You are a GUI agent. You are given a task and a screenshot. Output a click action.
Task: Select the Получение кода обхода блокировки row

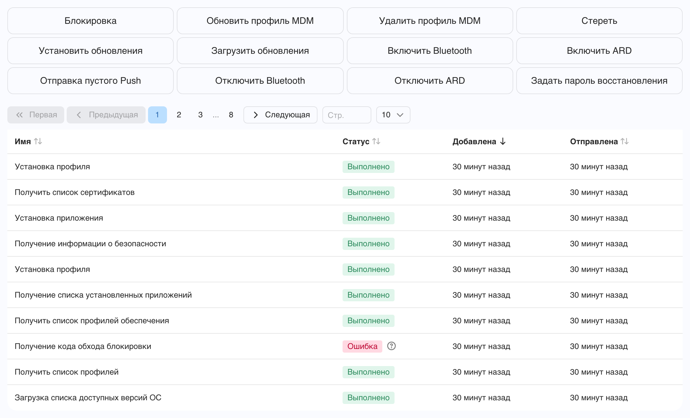pyautogui.click(x=345, y=346)
